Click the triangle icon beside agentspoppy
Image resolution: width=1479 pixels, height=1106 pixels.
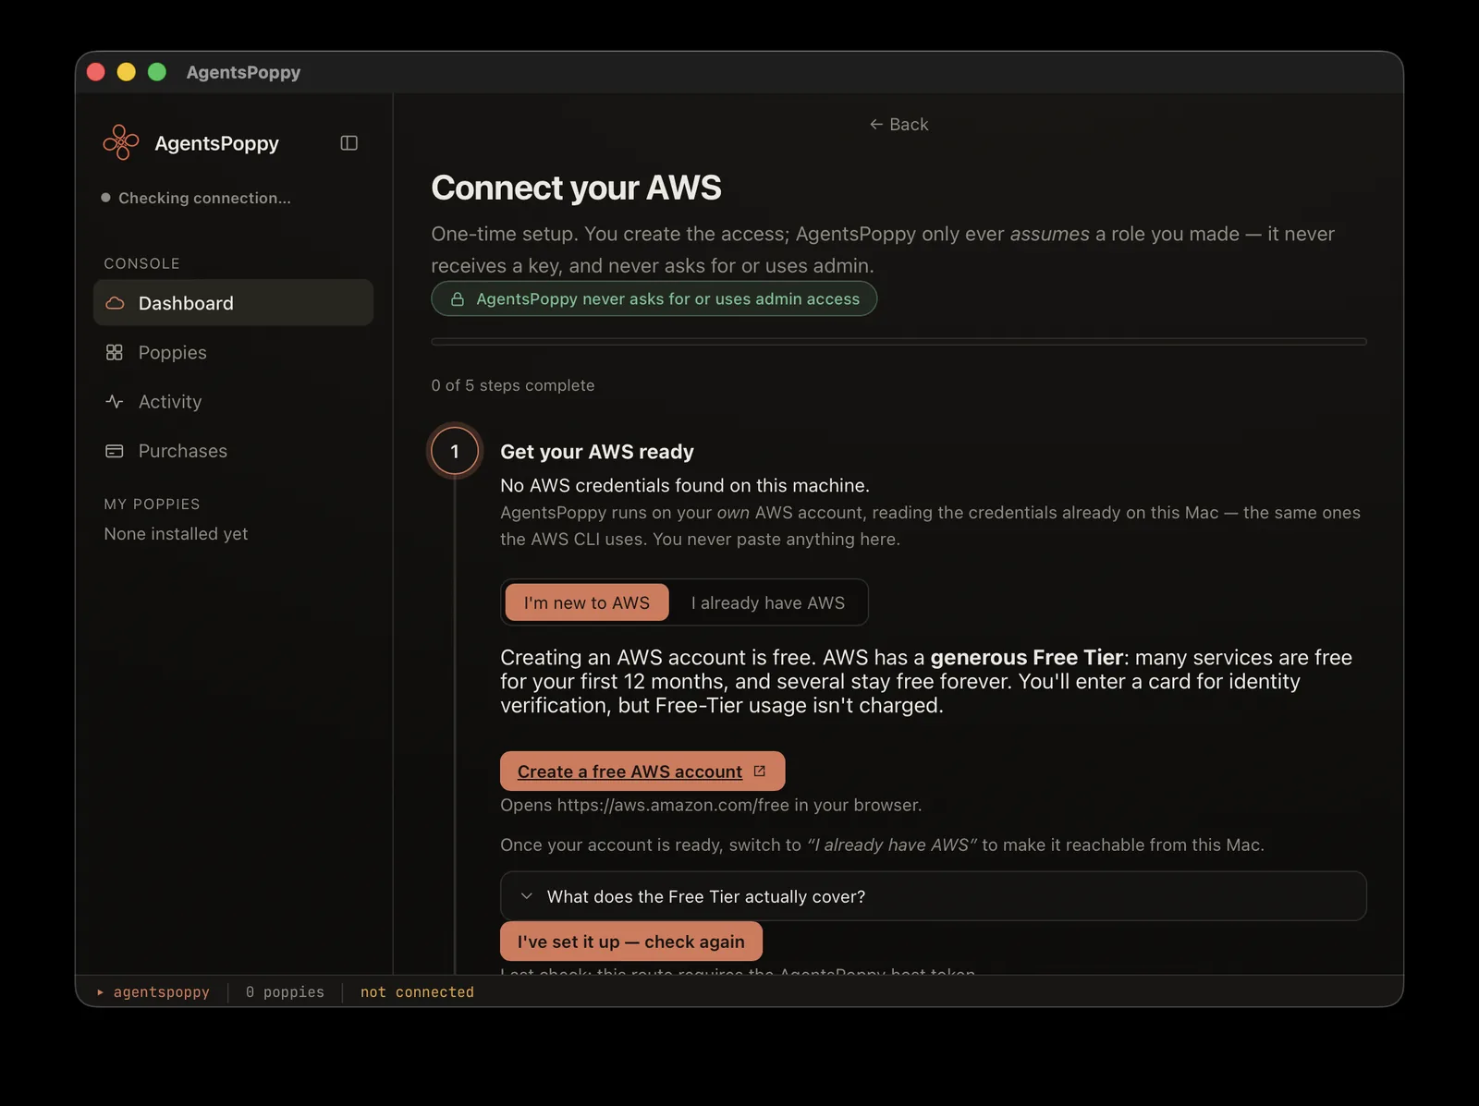coord(100,992)
